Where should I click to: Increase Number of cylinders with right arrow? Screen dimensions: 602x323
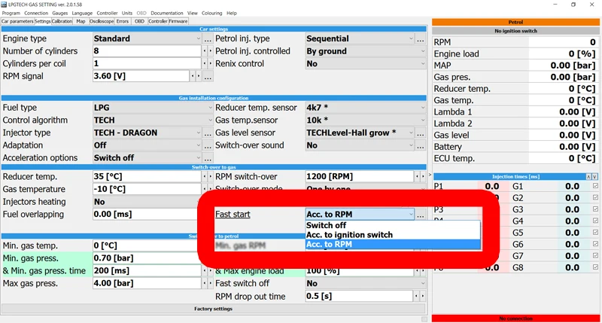[210, 51]
